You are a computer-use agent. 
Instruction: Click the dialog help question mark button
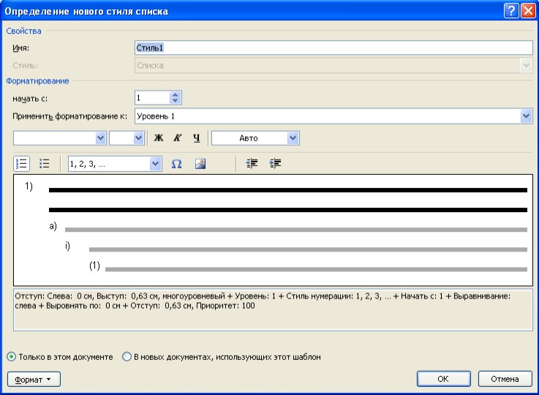pos(511,11)
